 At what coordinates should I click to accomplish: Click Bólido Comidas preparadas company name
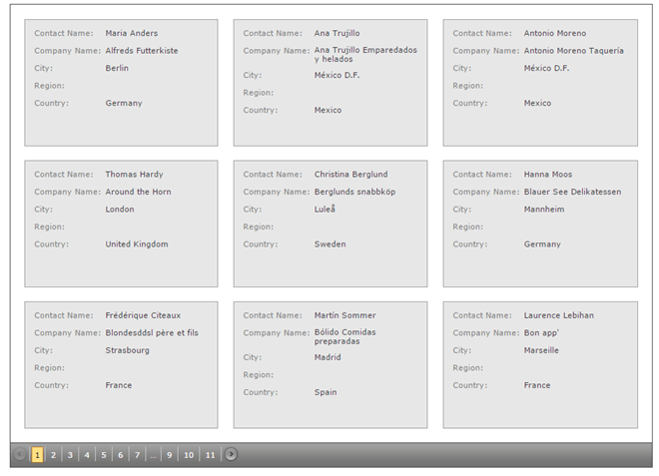click(x=345, y=336)
